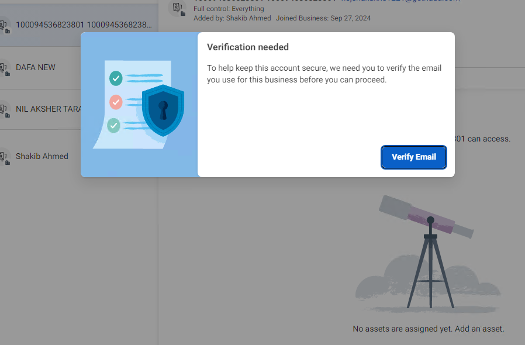Click the DAFA NEW avatar icon
525x345 pixels.
click(x=4, y=68)
